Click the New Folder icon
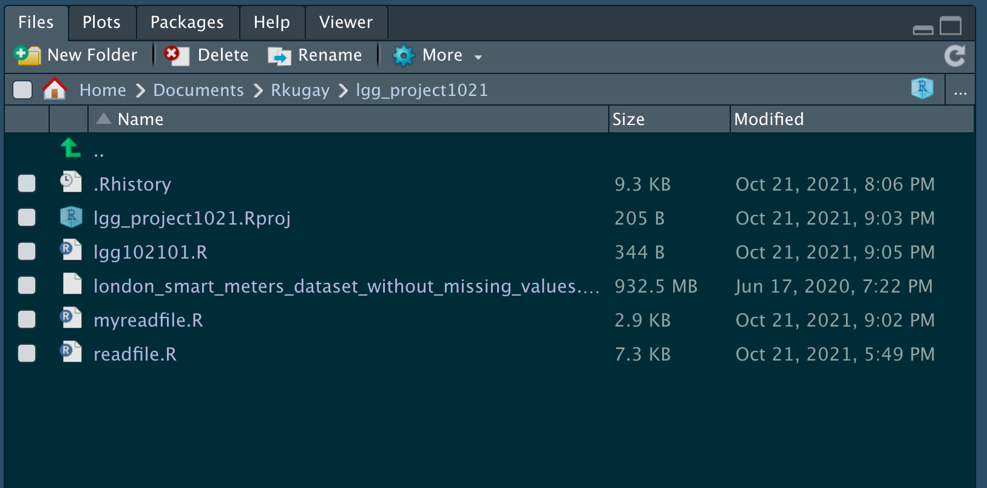 tap(27, 55)
